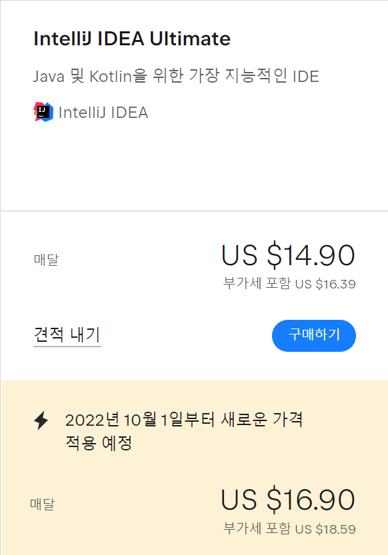Click the 매달 label in the white section
The width and height of the screenshot is (388, 555).
point(46,259)
